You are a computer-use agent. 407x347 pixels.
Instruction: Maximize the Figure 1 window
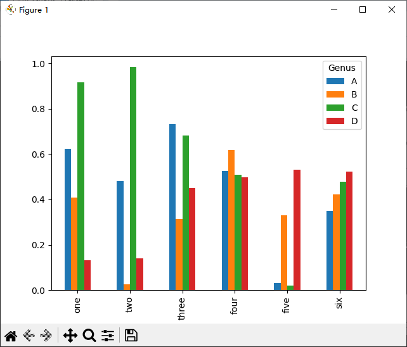(x=363, y=9)
